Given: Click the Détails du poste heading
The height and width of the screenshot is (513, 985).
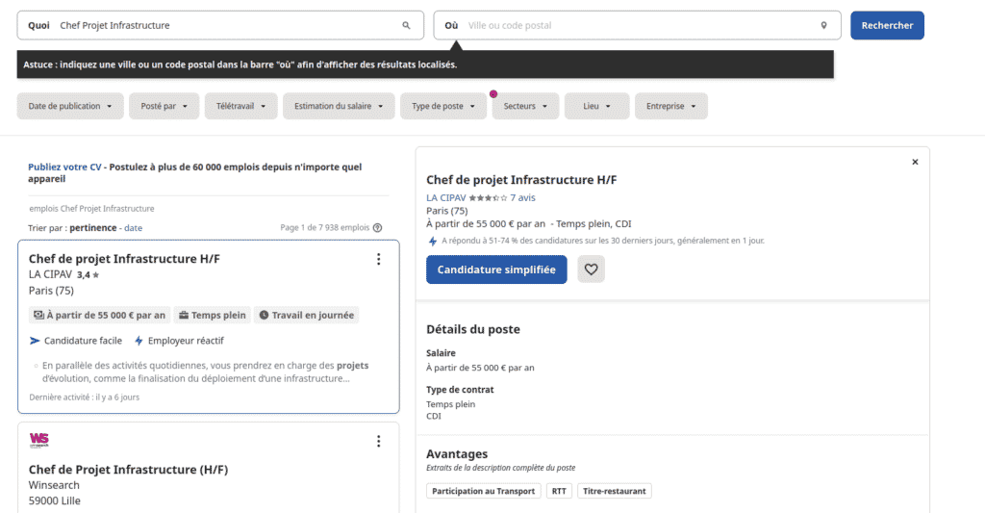Looking at the screenshot, I should click(x=473, y=329).
